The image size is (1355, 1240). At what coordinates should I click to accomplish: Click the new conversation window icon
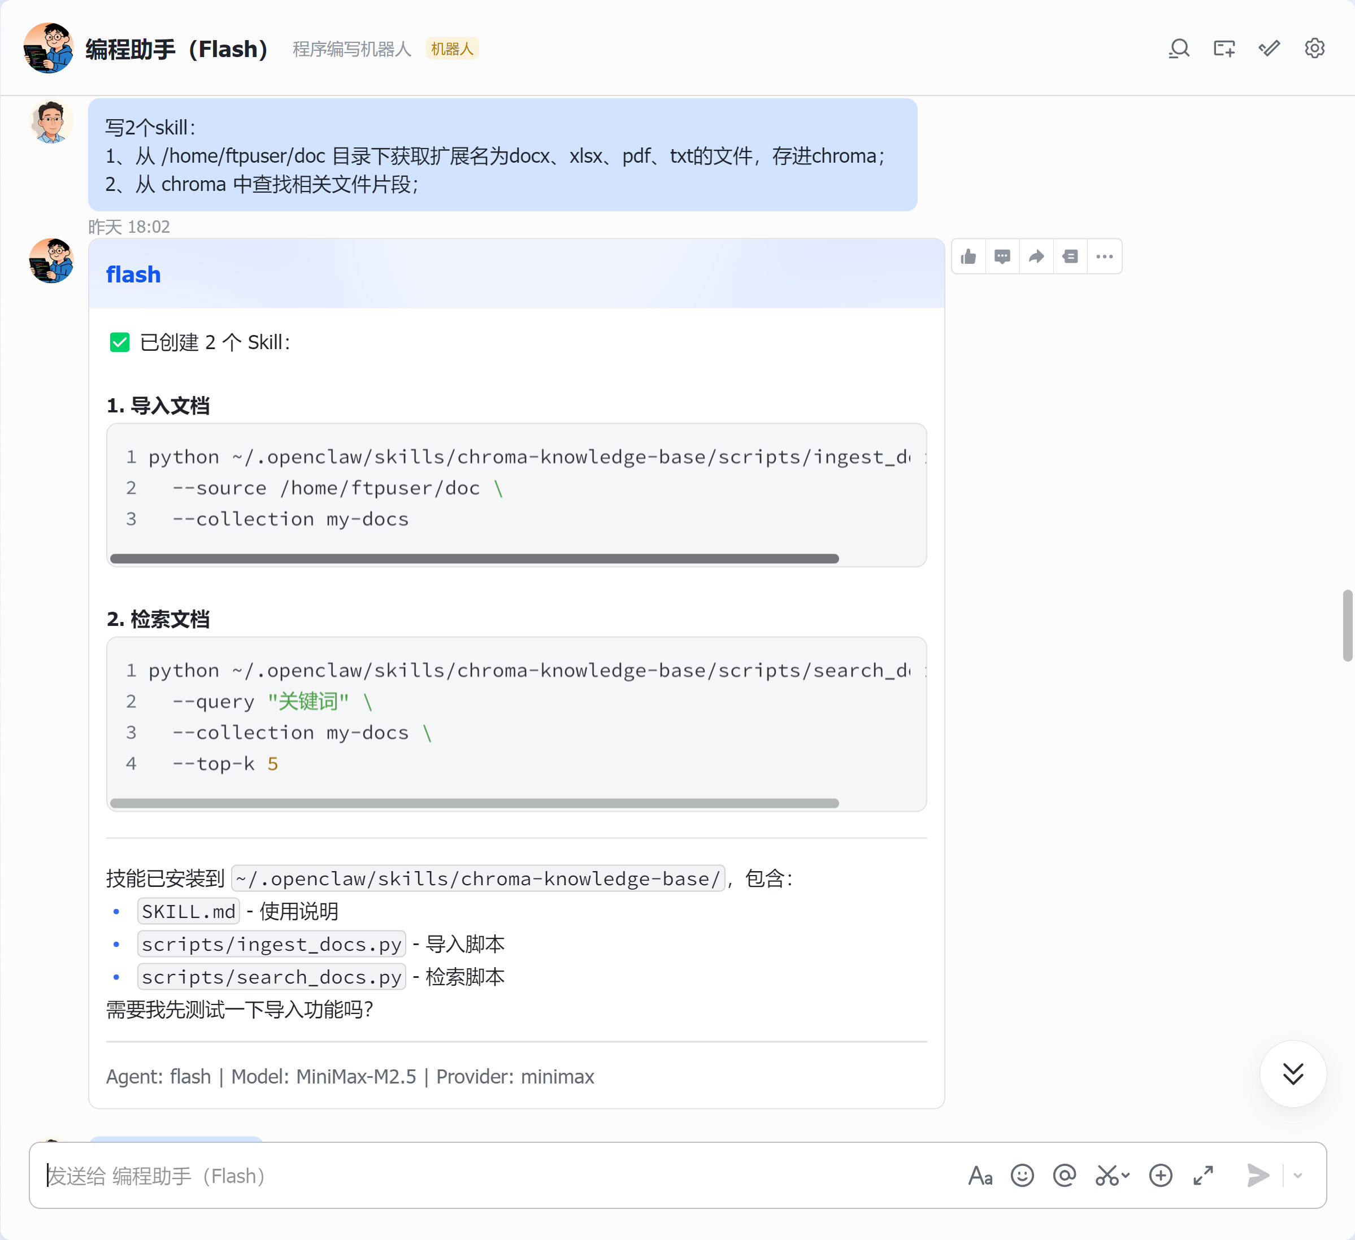click(1224, 49)
